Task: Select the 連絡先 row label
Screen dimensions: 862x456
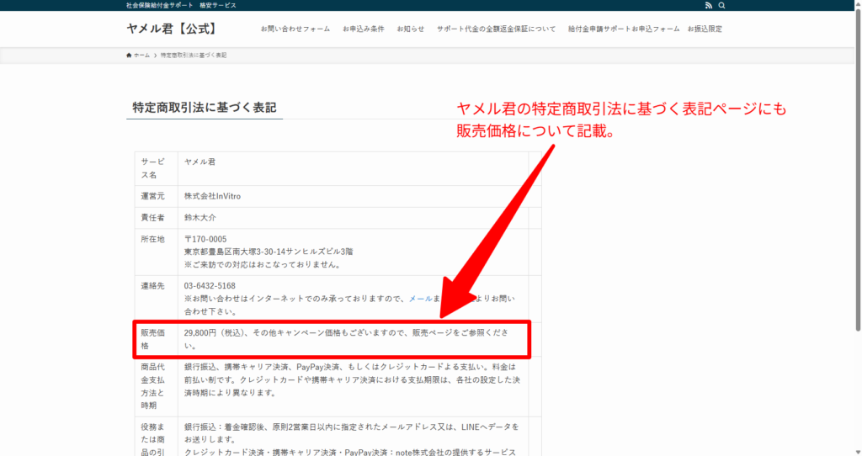Action: point(153,286)
